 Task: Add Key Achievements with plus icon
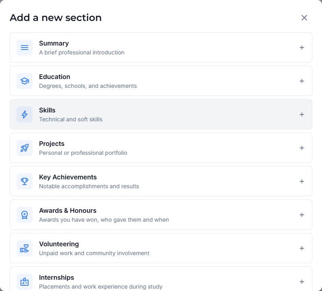coord(301,181)
